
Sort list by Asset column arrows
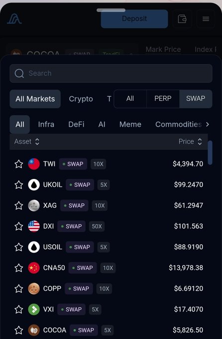pyautogui.click(x=37, y=142)
